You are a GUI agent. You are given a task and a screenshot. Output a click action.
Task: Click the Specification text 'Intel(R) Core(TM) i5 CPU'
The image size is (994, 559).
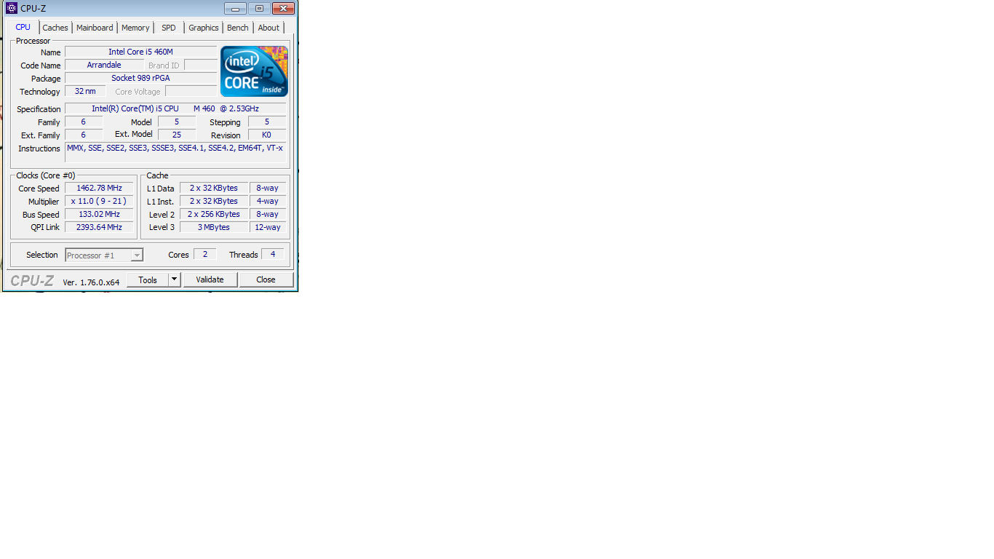click(x=135, y=108)
